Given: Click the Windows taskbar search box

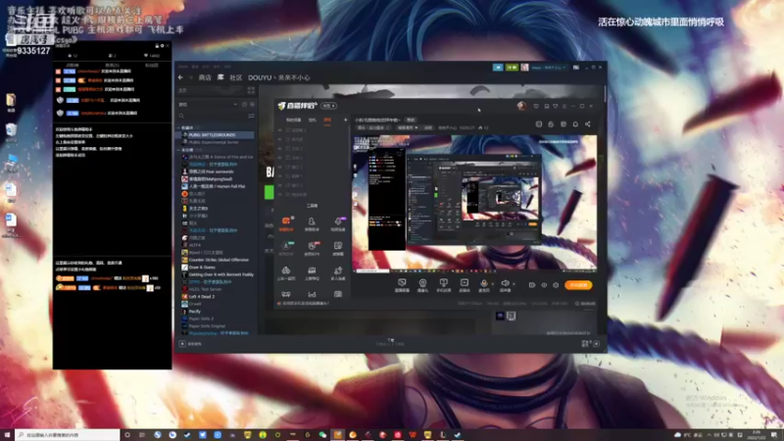Looking at the screenshot, I should 68,435.
